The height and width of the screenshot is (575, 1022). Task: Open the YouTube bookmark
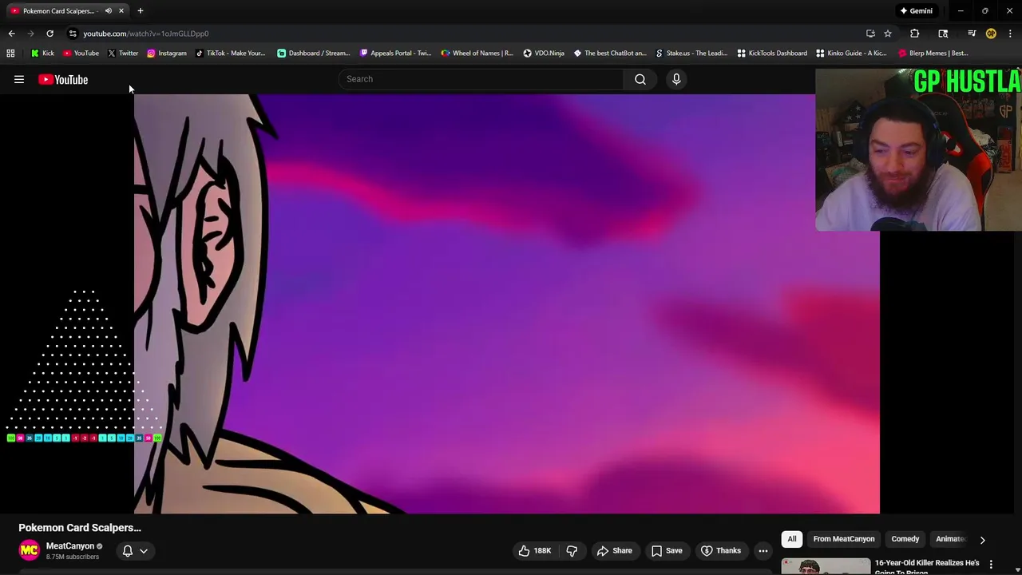pyautogui.click(x=81, y=54)
